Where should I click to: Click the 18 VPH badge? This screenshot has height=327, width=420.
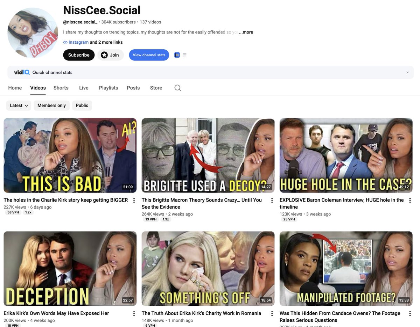[x=13, y=326]
